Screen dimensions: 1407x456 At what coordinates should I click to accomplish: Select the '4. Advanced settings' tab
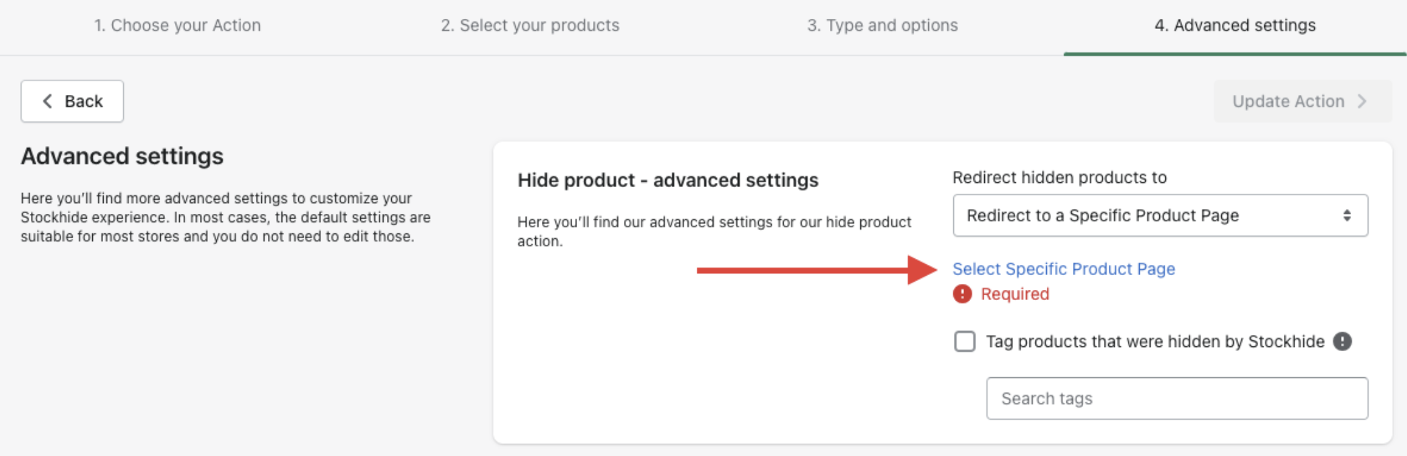(x=1235, y=26)
